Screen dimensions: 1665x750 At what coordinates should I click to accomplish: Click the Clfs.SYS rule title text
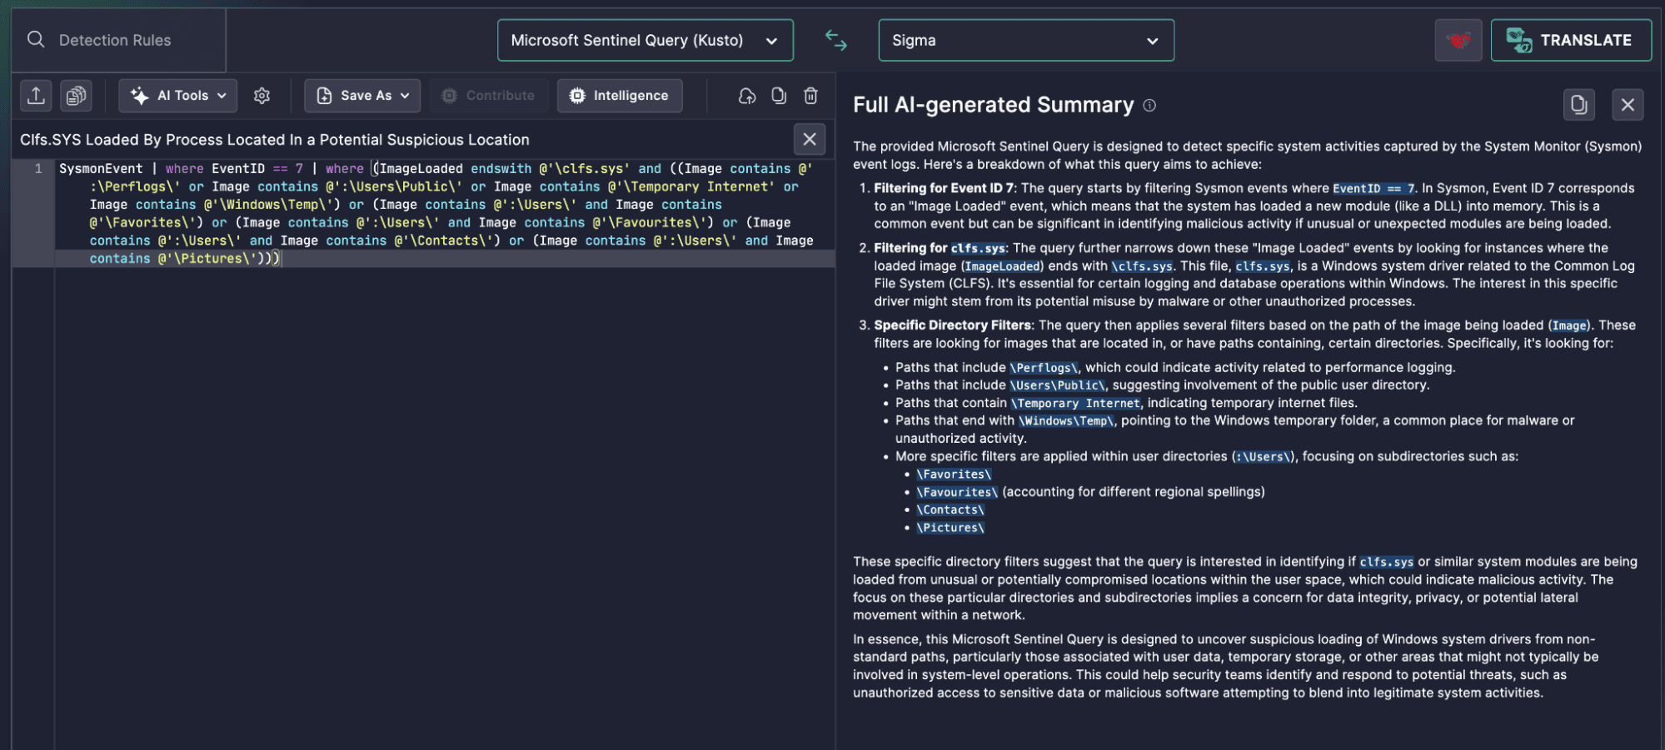pos(275,140)
